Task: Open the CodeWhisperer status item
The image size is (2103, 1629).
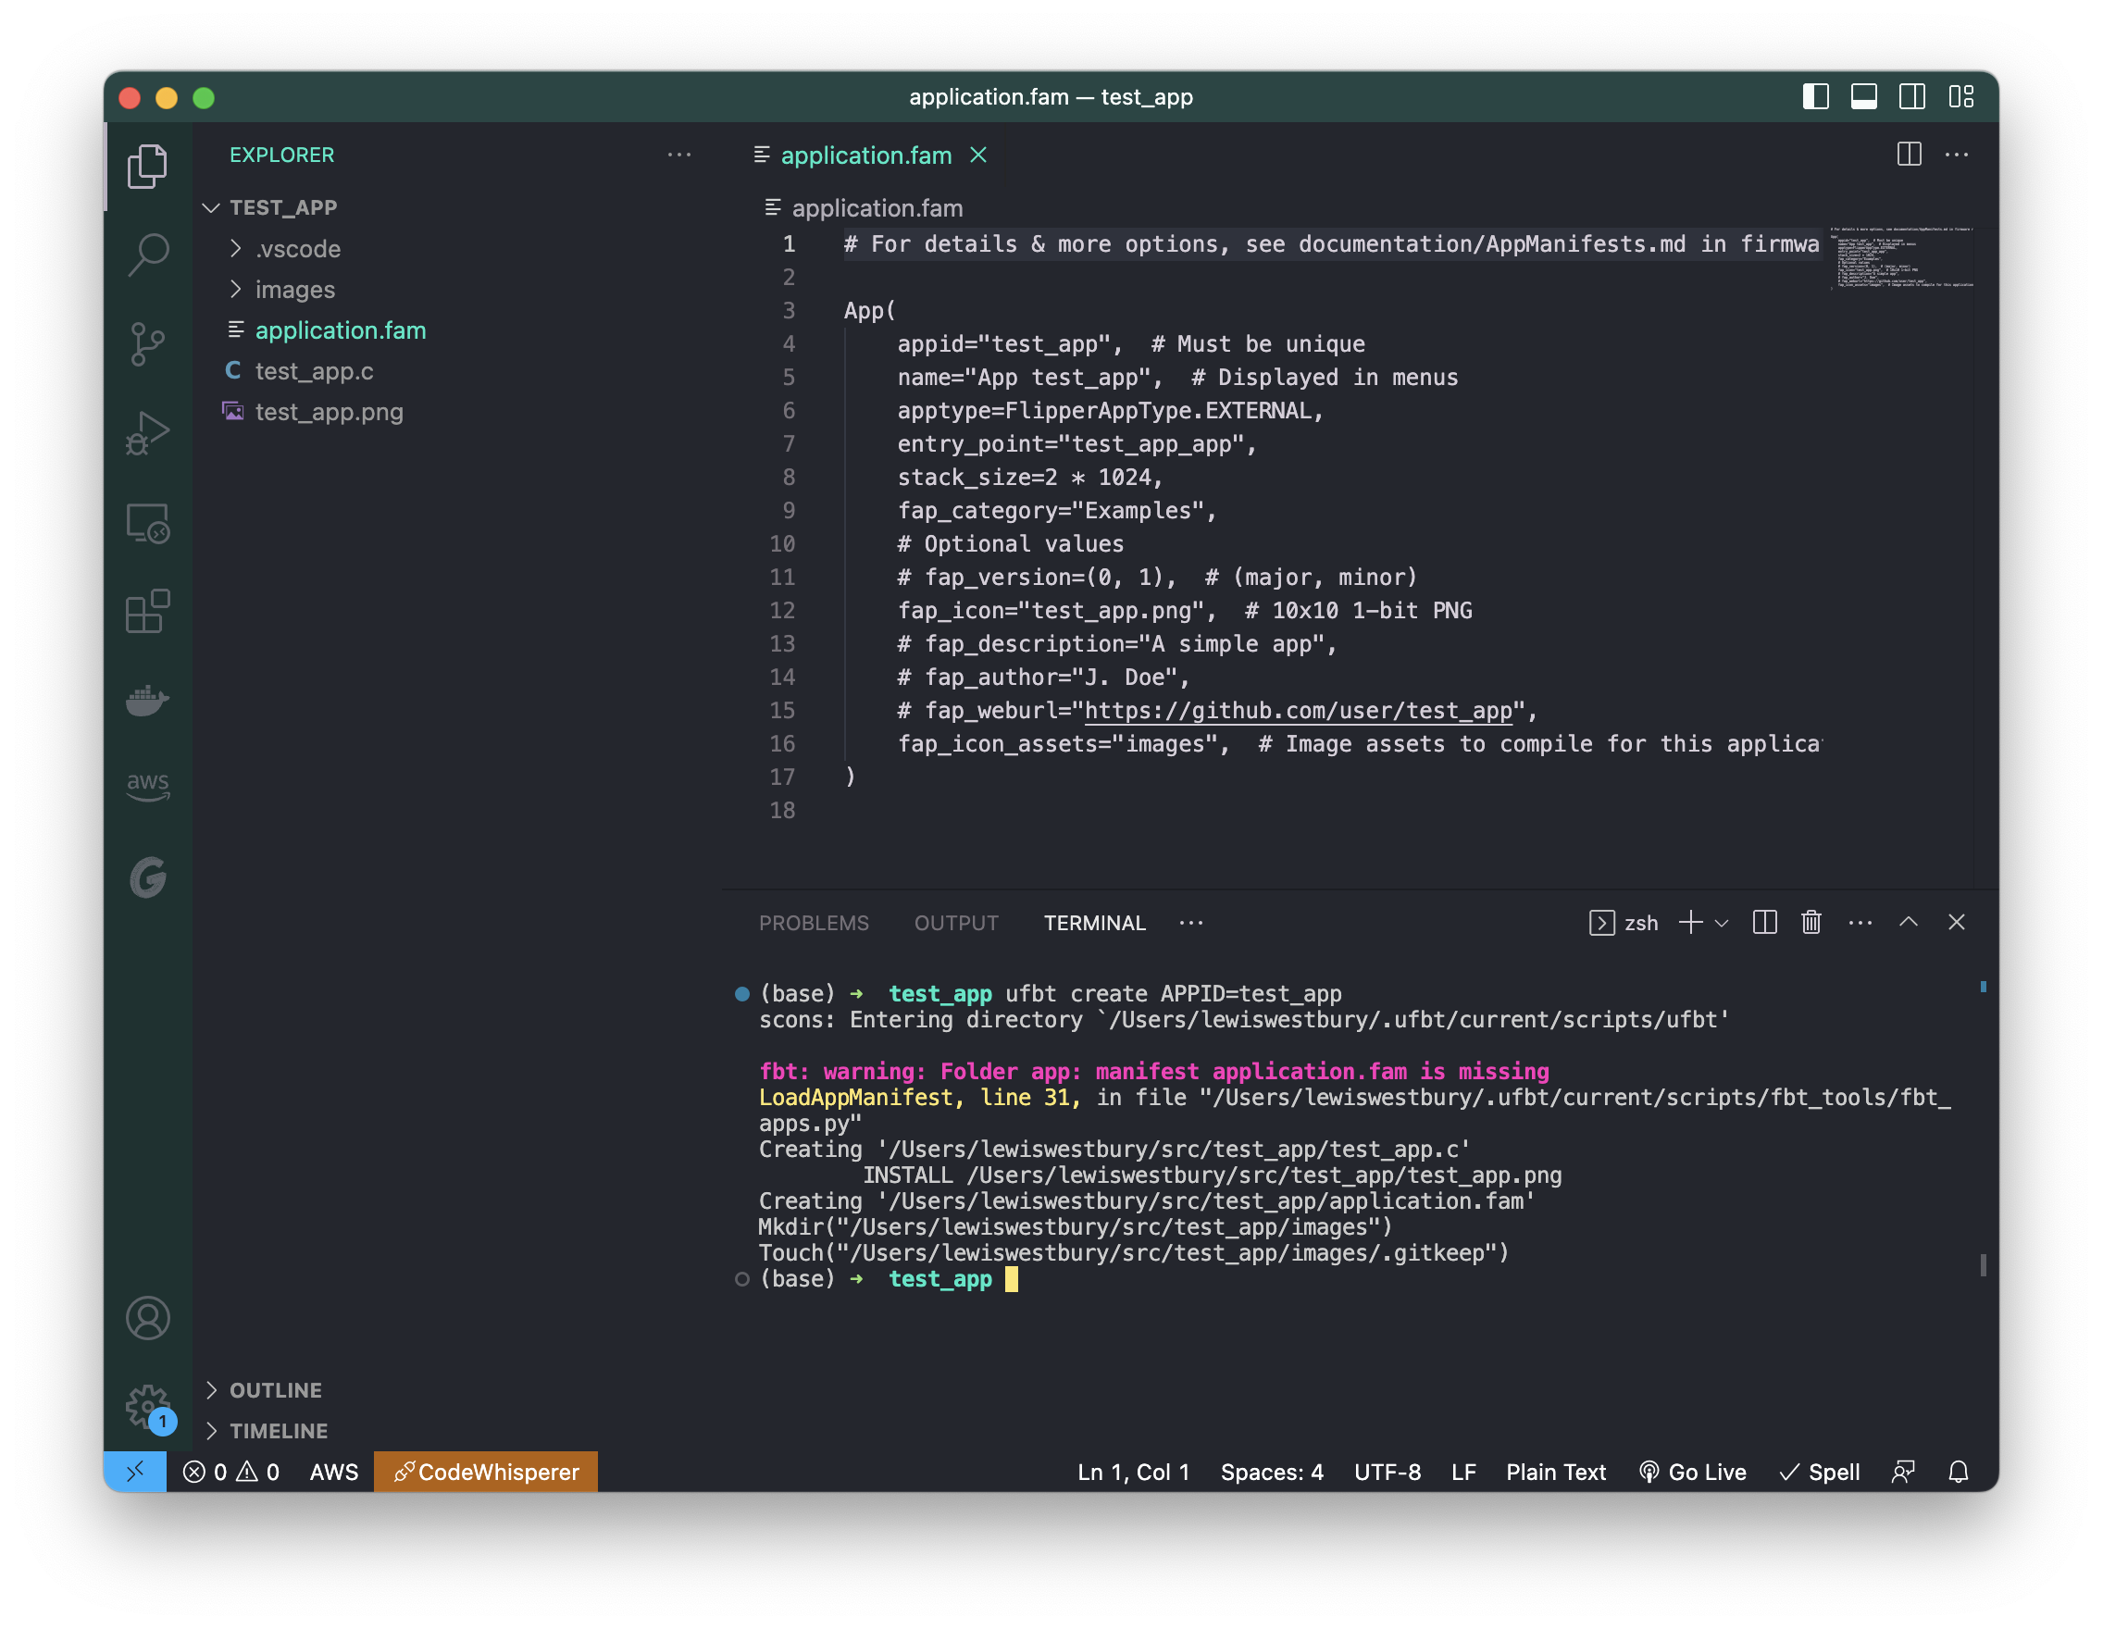Action: click(x=485, y=1472)
